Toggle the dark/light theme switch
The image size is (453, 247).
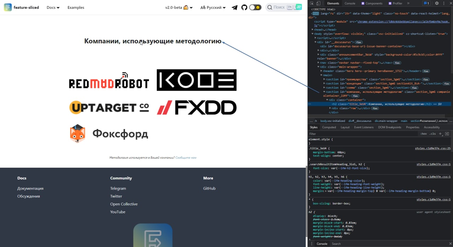point(255,7)
